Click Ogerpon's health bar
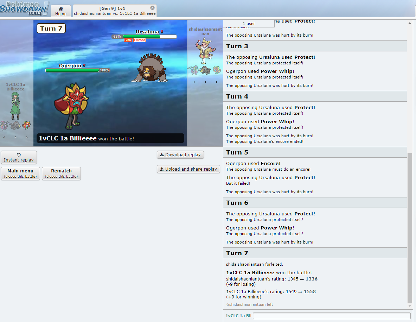416x322 pixels. click(x=72, y=70)
